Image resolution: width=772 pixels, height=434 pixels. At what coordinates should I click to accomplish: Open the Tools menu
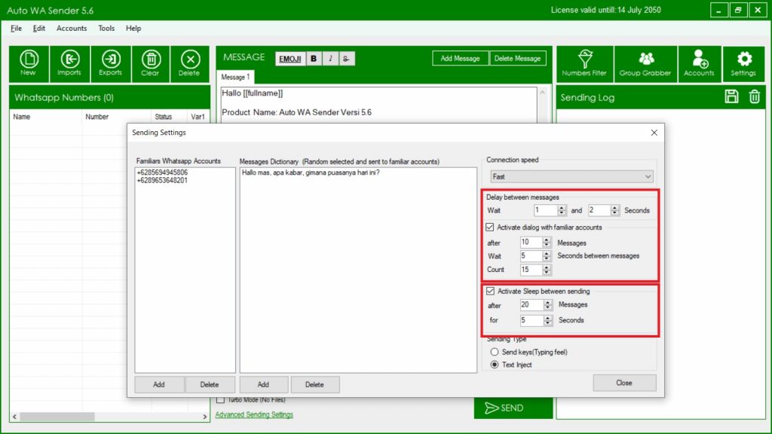click(x=106, y=28)
